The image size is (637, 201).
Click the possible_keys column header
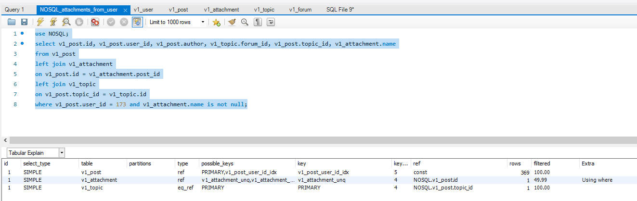[x=217, y=163]
